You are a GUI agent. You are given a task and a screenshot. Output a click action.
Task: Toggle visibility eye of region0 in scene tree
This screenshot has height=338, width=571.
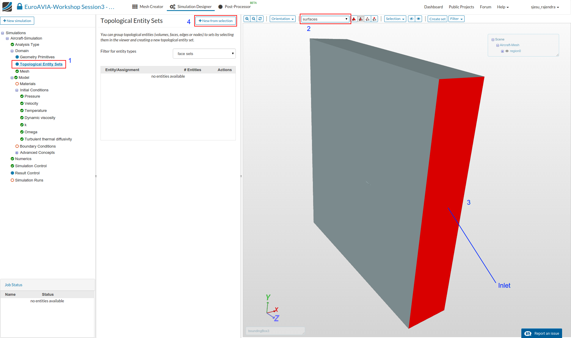(507, 51)
